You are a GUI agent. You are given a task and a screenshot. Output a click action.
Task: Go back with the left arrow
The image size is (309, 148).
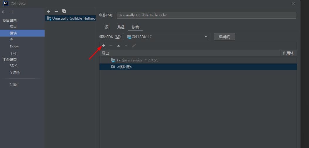pyautogui.click(x=4, y=12)
